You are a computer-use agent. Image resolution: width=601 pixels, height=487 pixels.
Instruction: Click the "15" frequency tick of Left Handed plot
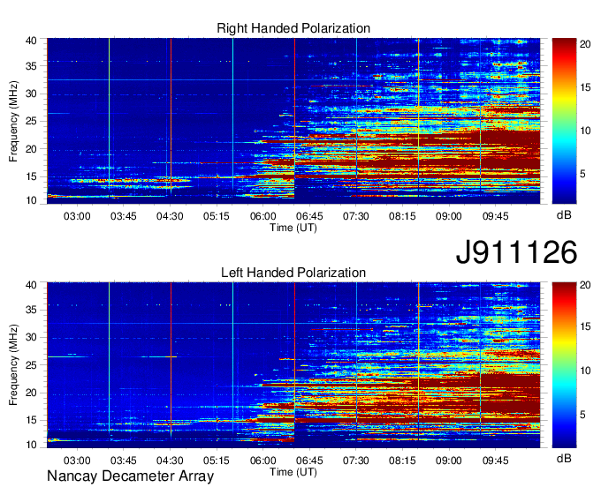click(x=32, y=421)
